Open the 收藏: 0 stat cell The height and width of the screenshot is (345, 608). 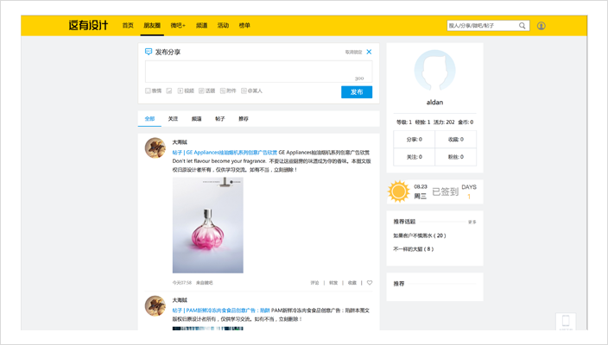[456, 140]
